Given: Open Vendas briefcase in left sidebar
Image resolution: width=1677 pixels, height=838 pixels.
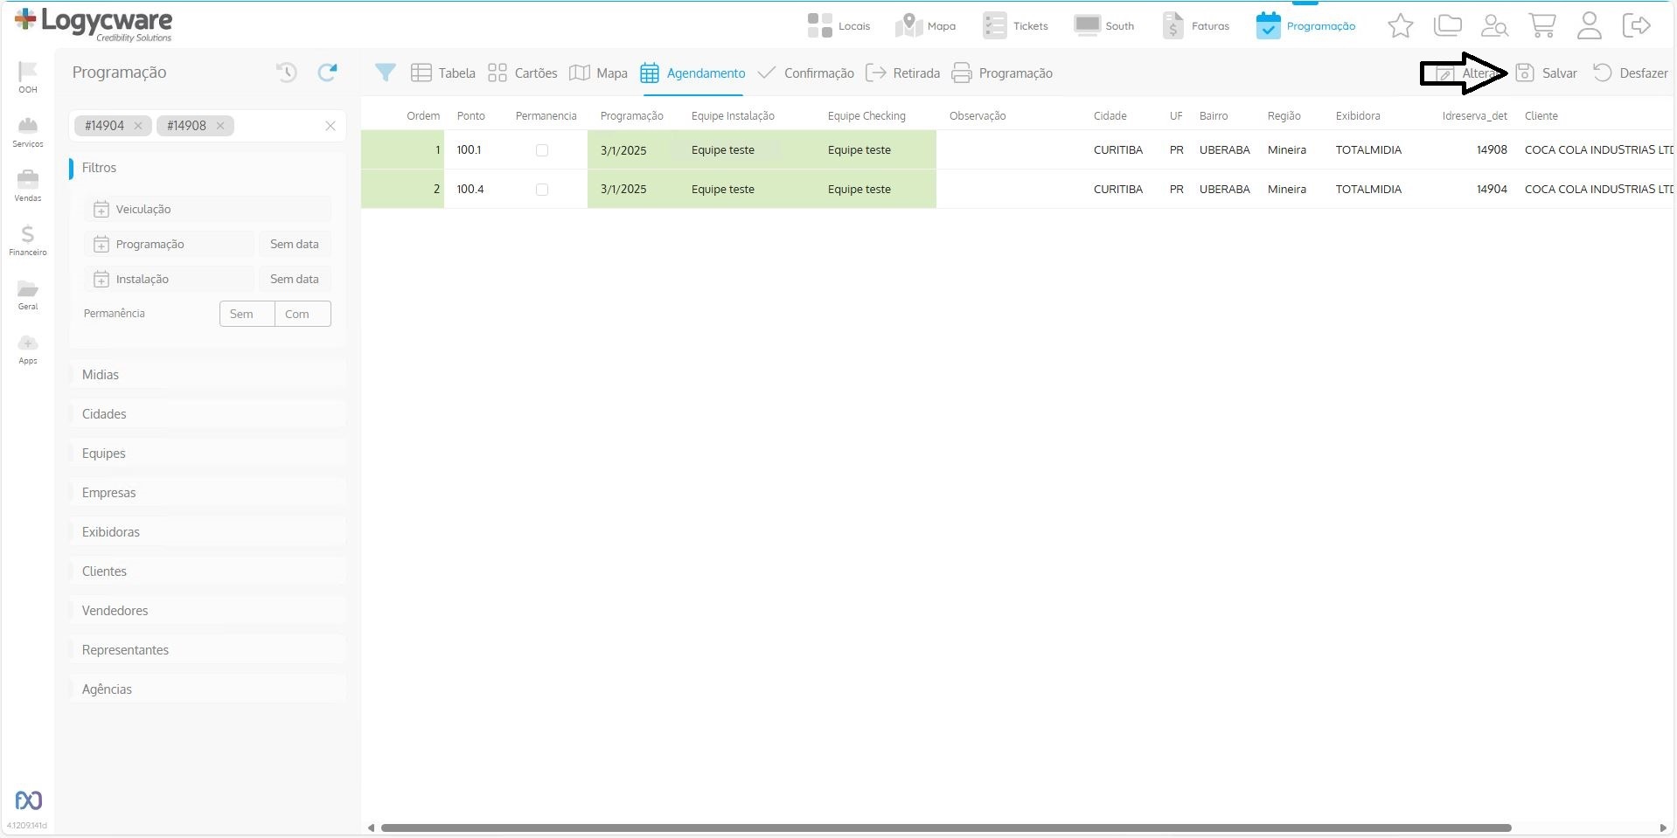Looking at the screenshot, I should click(28, 186).
